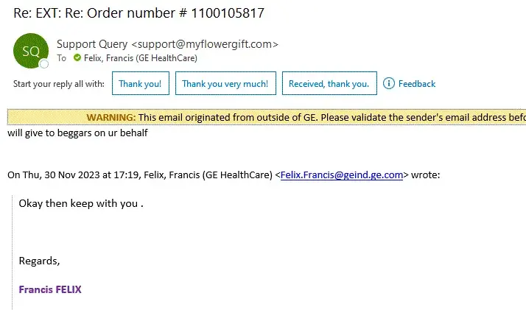Click the Feedback info circle icon
The height and width of the screenshot is (310, 526).
point(388,83)
